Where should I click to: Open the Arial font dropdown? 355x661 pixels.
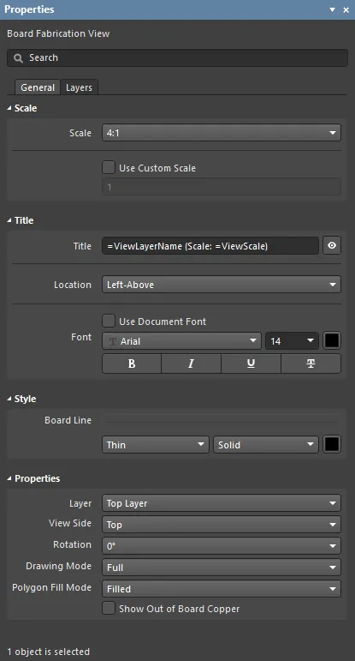click(181, 341)
